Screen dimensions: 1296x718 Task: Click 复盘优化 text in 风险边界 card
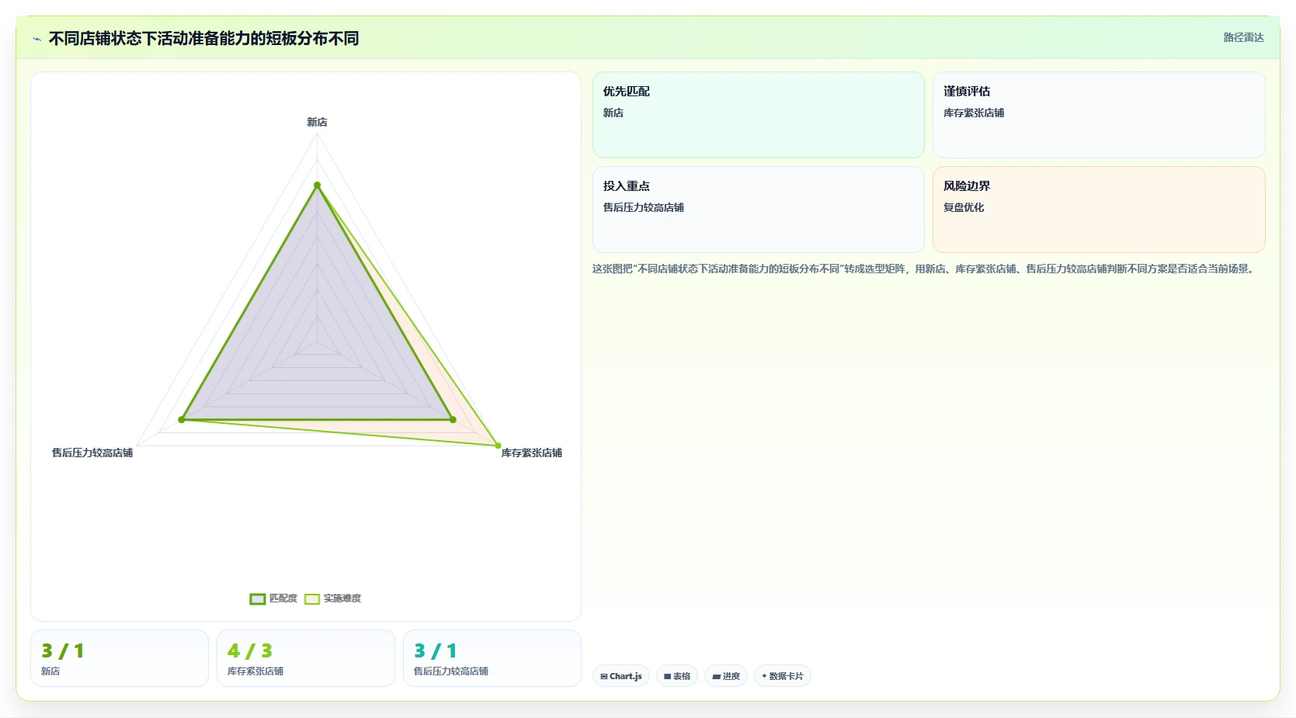point(964,207)
